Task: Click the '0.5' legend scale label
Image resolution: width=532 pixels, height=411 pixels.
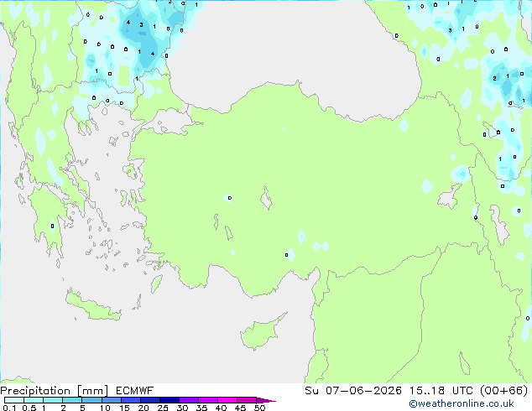Action: [29, 408]
